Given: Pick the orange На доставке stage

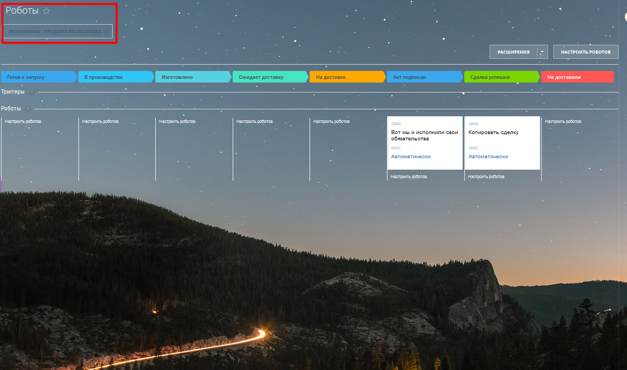Looking at the screenshot, I should 346,77.
